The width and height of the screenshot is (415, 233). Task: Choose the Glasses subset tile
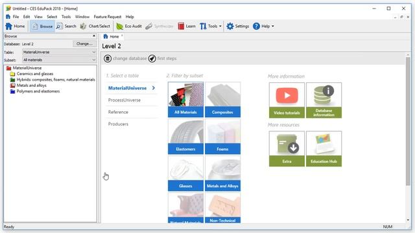coord(185,173)
